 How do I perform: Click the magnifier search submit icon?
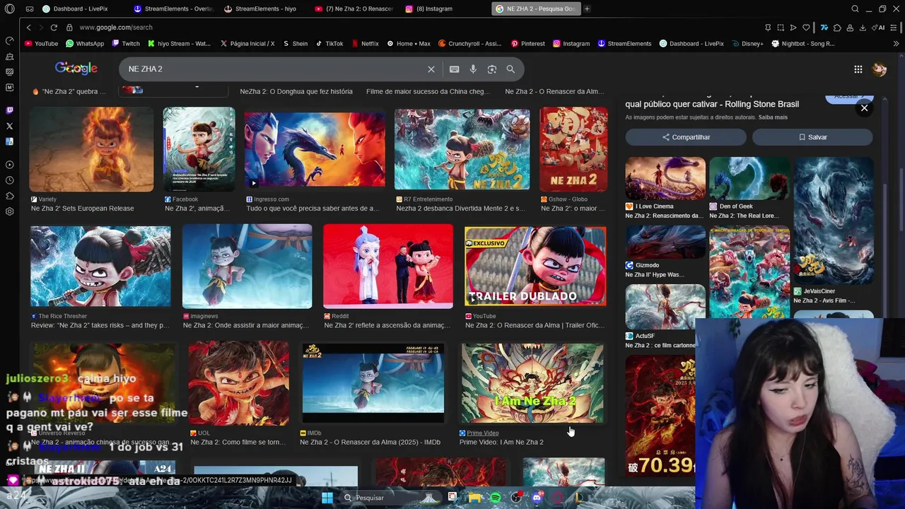coord(510,69)
